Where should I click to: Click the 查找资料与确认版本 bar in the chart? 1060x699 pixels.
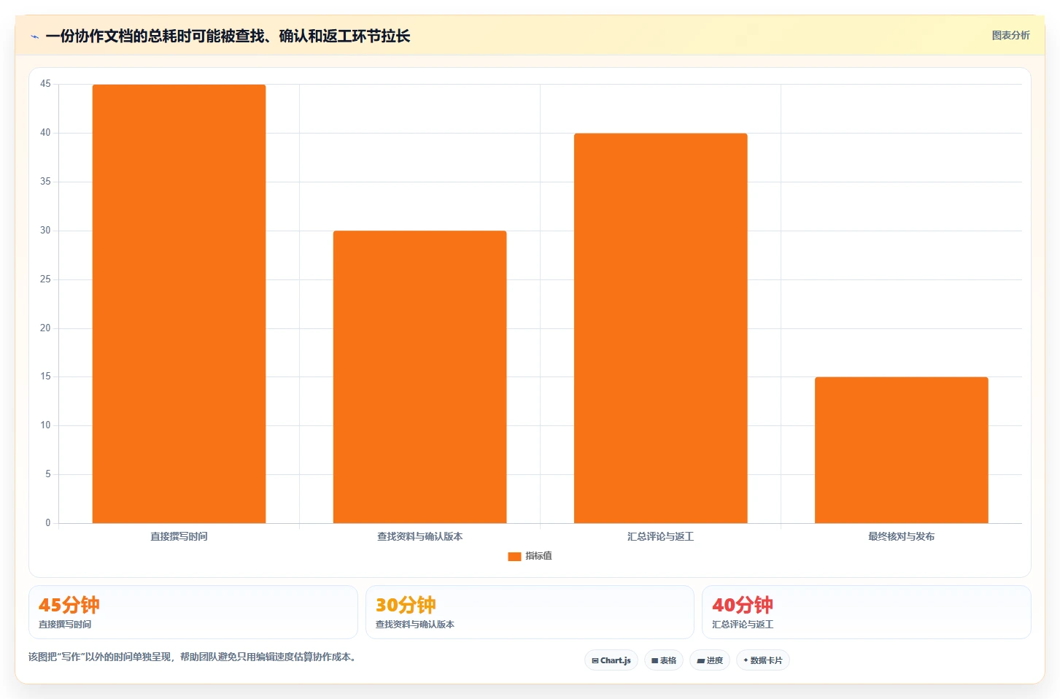[x=419, y=376]
